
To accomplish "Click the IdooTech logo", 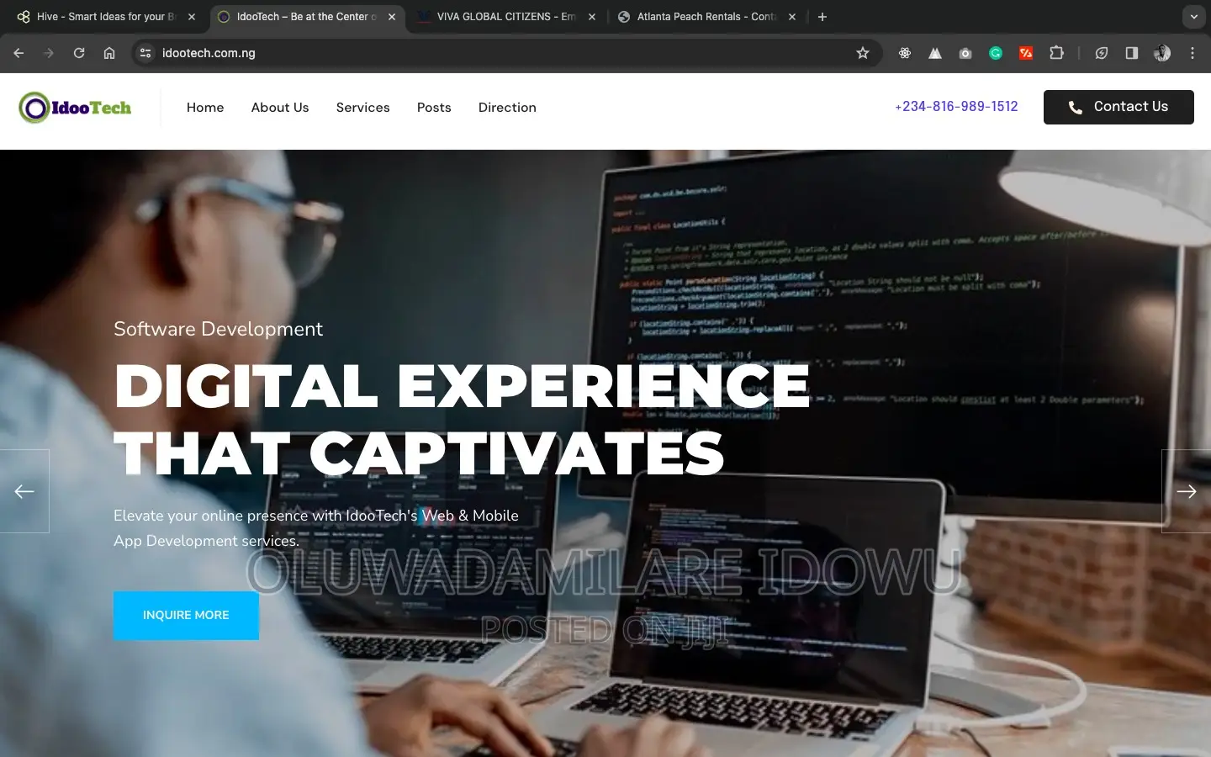I will click(75, 108).
